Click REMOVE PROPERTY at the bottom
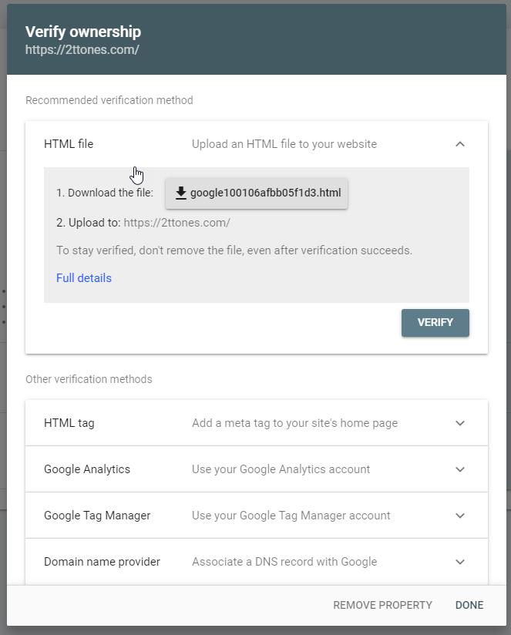 pos(382,605)
